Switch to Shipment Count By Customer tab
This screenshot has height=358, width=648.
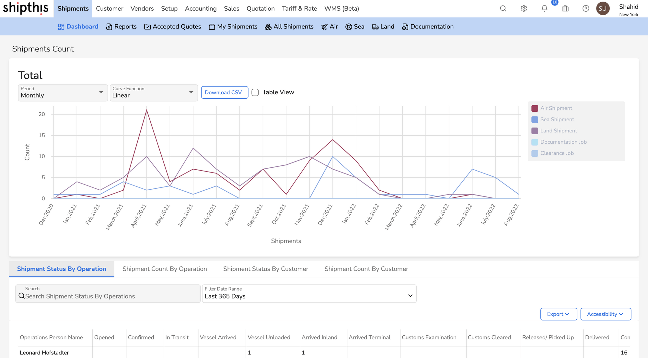click(x=366, y=269)
